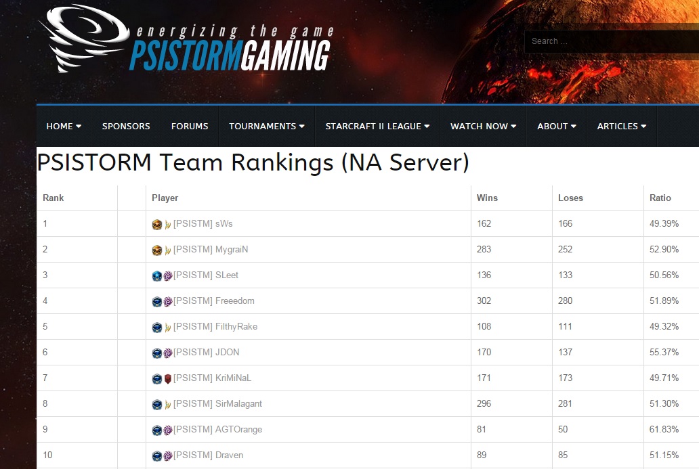This screenshot has height=469, width=699.
Task: Click the Protoss race icon beside MygraiN
Action: tap(167, 250)
